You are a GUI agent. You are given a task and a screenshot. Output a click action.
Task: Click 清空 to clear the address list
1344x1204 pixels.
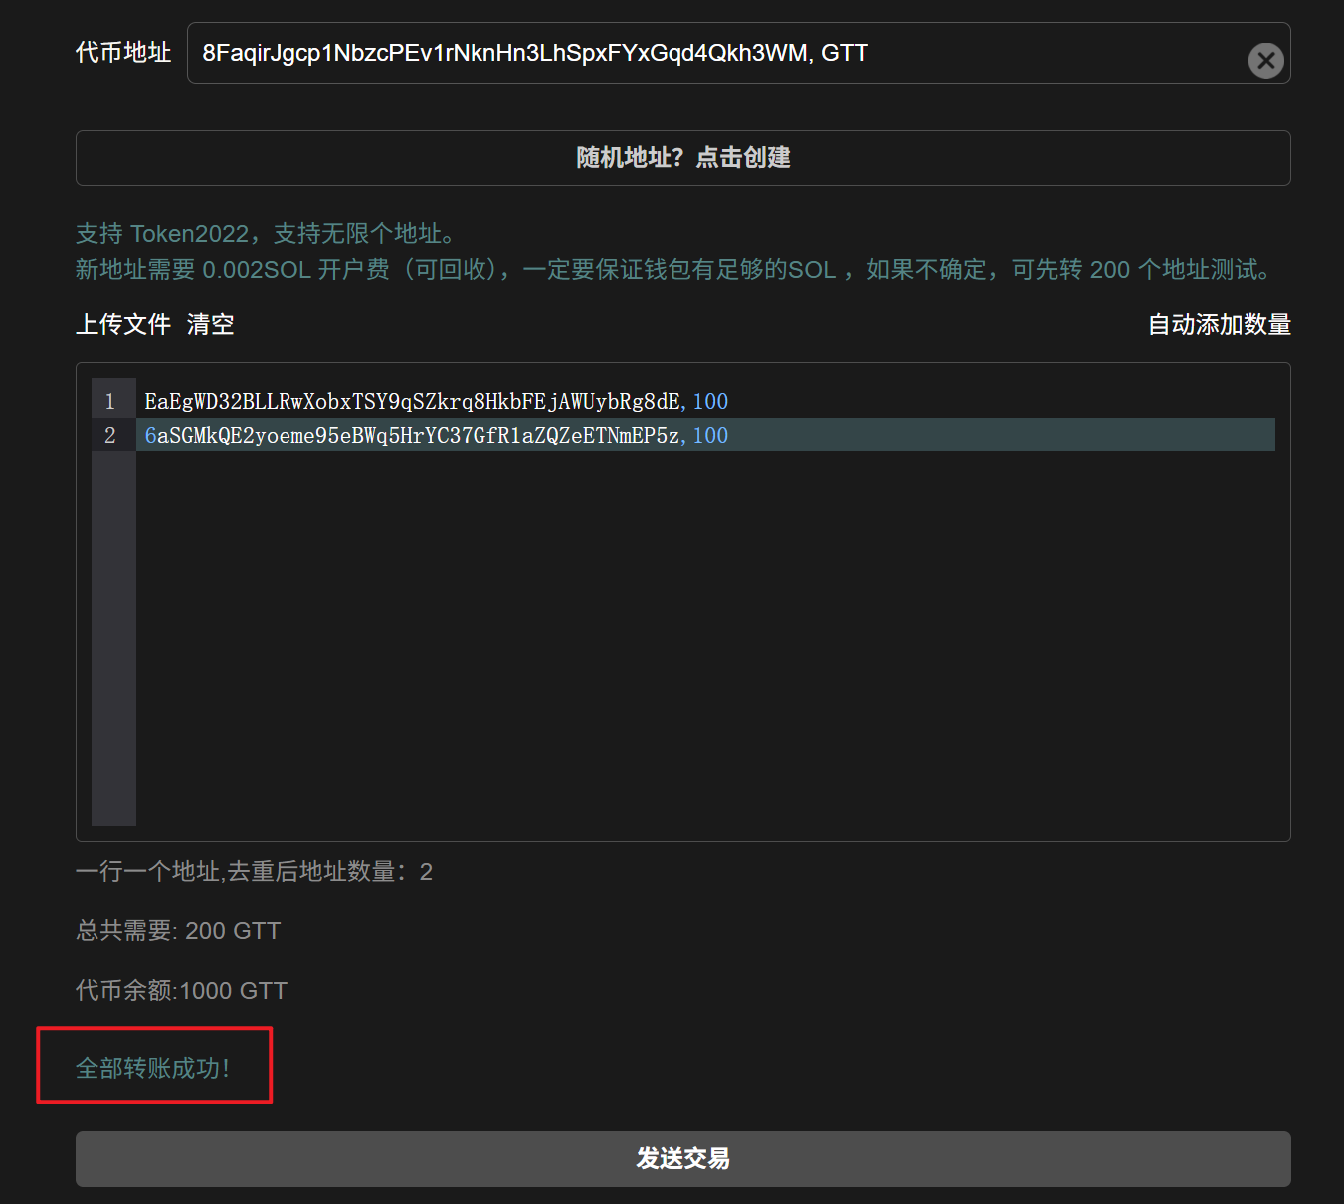[x=210, y=325]
